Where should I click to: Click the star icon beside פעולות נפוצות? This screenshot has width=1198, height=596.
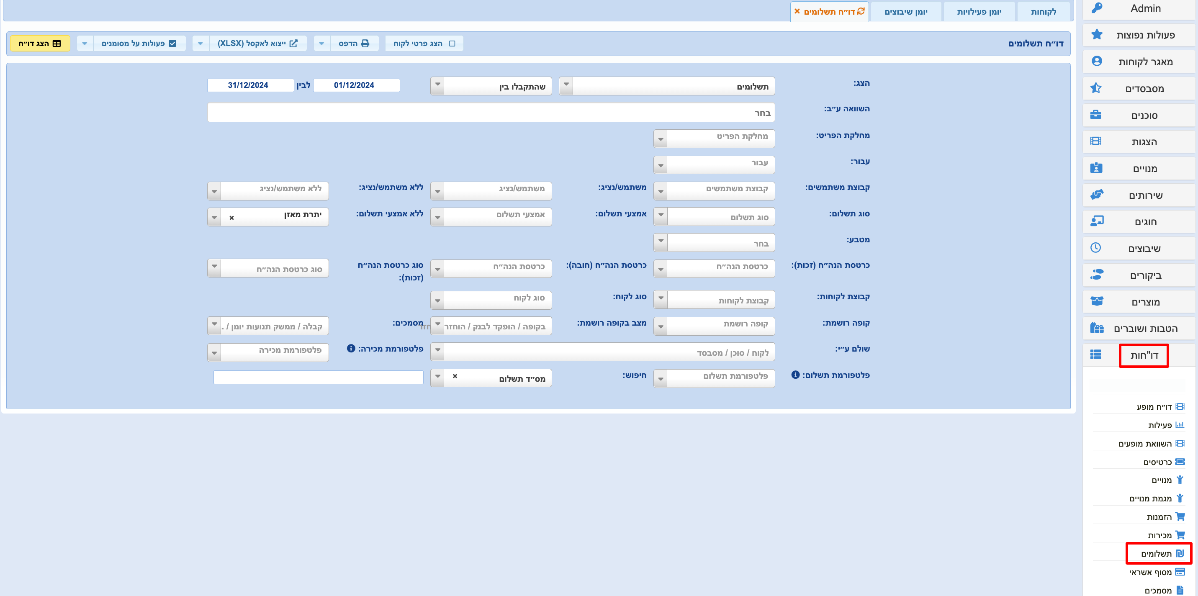pos(1097,34)
